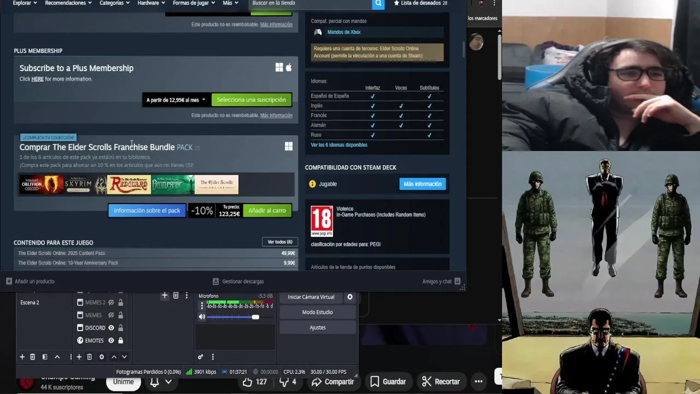
Task: Unlock the EMOTES source
Action: 120,340
